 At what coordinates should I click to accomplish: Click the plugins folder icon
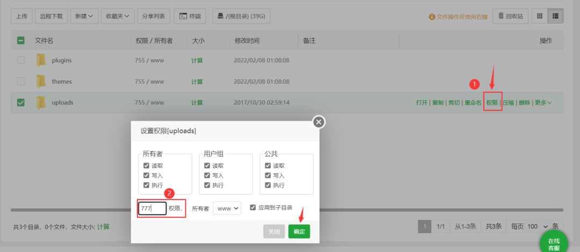click(41, 60)
